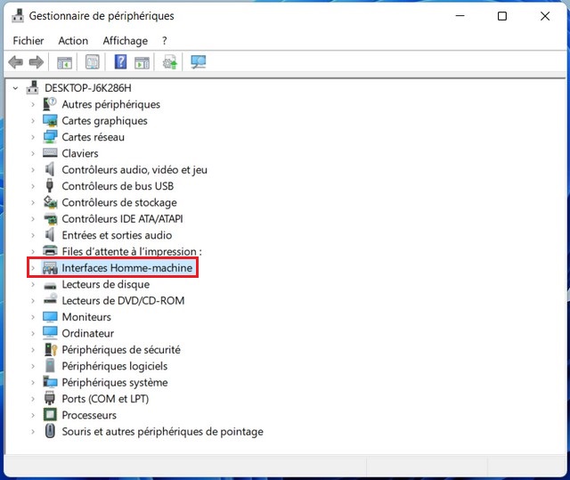The height and width of the screenshot is (480, 570).
Task: Expand the Processeurs category
Action: pos(33,415)
